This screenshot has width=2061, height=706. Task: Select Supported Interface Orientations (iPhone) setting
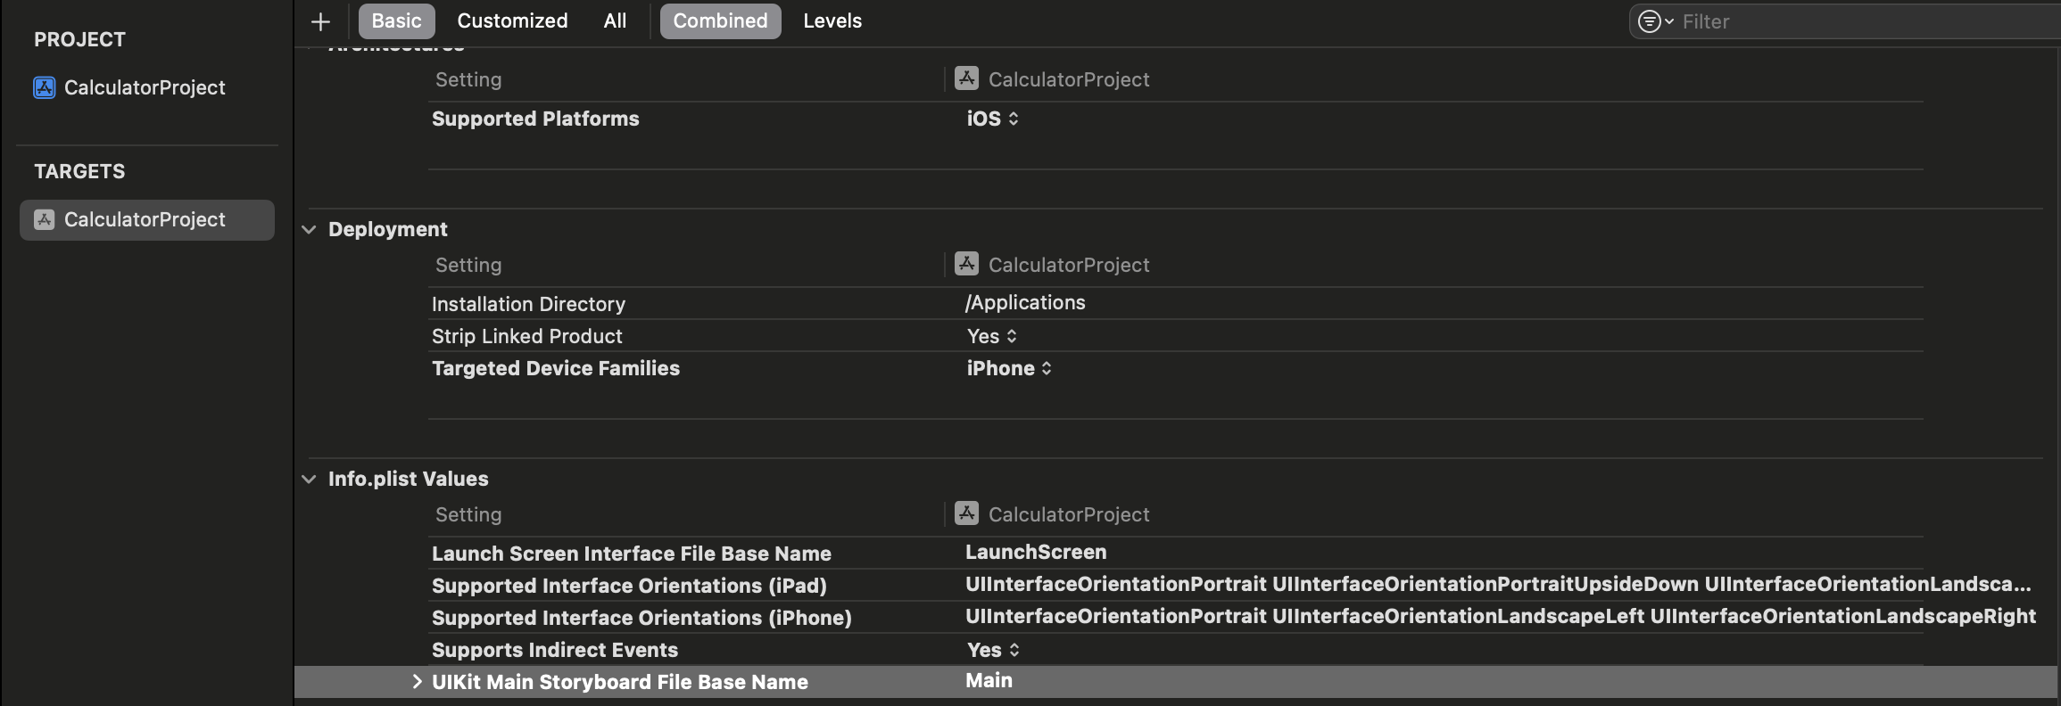tap(641, 618)
